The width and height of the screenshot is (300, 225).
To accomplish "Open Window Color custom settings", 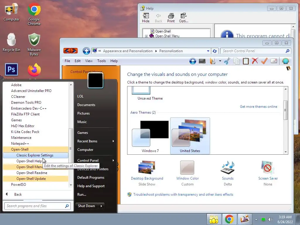I will point(187,173).
